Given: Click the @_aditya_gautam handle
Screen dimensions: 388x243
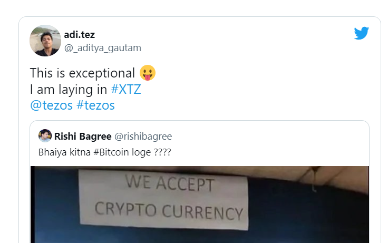Looking at the screenshot, I should click(103, 48).
